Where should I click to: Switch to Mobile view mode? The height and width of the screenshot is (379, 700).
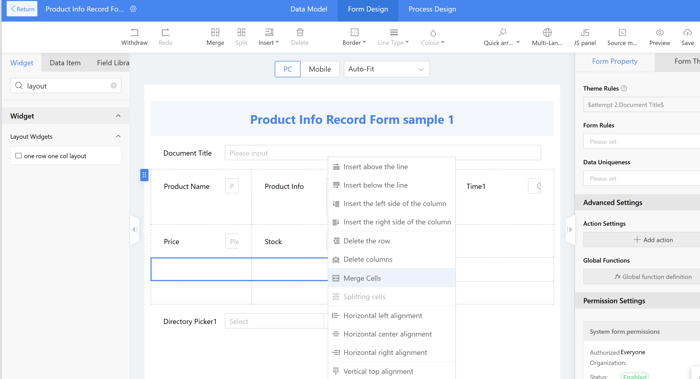pyautogui.click(x=320, y=69)
